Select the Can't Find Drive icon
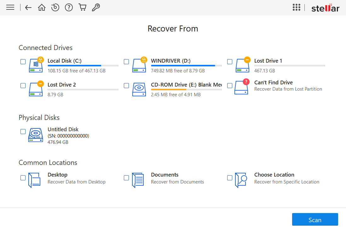This screenshot has width=346, height=231. click(242, 87)
